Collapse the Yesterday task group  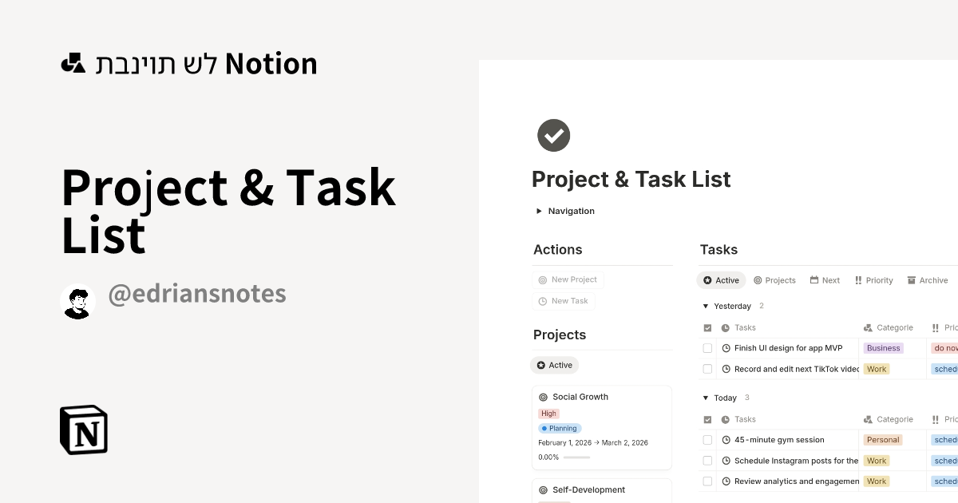click(706, 306)
